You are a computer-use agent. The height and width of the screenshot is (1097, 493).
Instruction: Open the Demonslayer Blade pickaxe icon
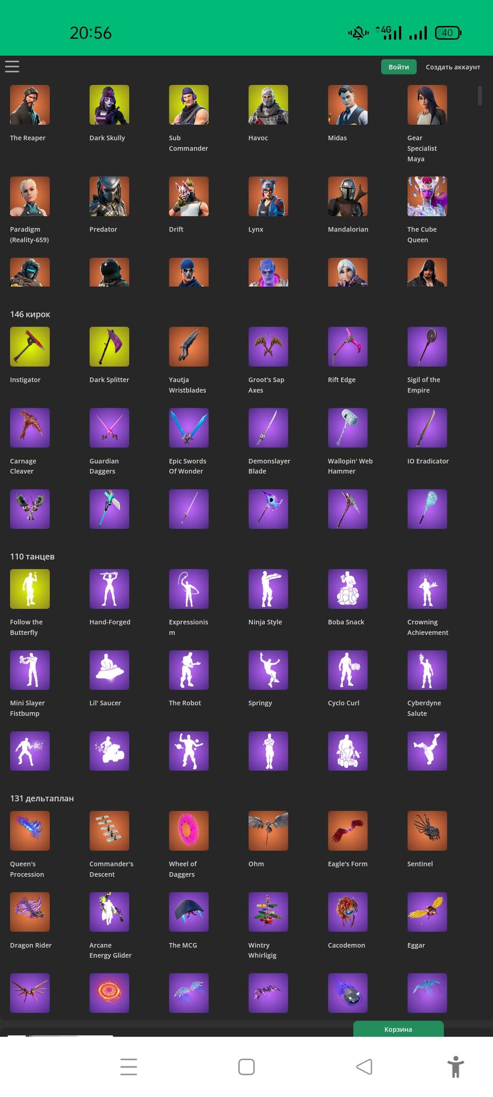[268, 427]
